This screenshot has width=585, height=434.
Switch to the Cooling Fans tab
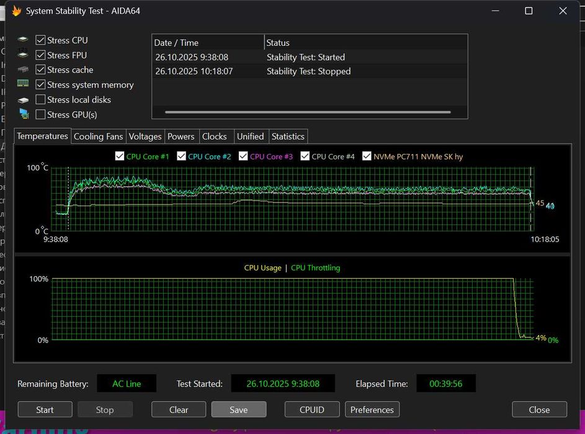pyautogui.click(x=98, y=137)
